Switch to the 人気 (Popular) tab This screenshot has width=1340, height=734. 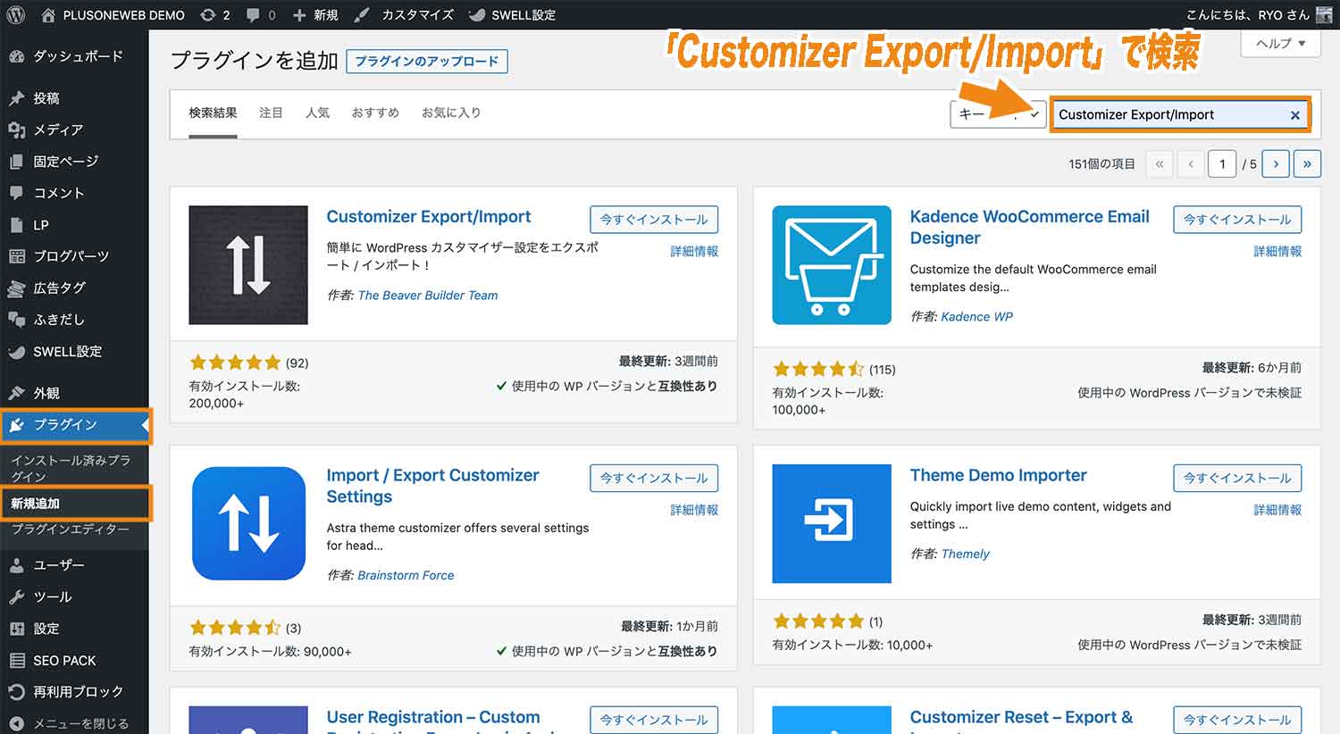pos(317,113)
